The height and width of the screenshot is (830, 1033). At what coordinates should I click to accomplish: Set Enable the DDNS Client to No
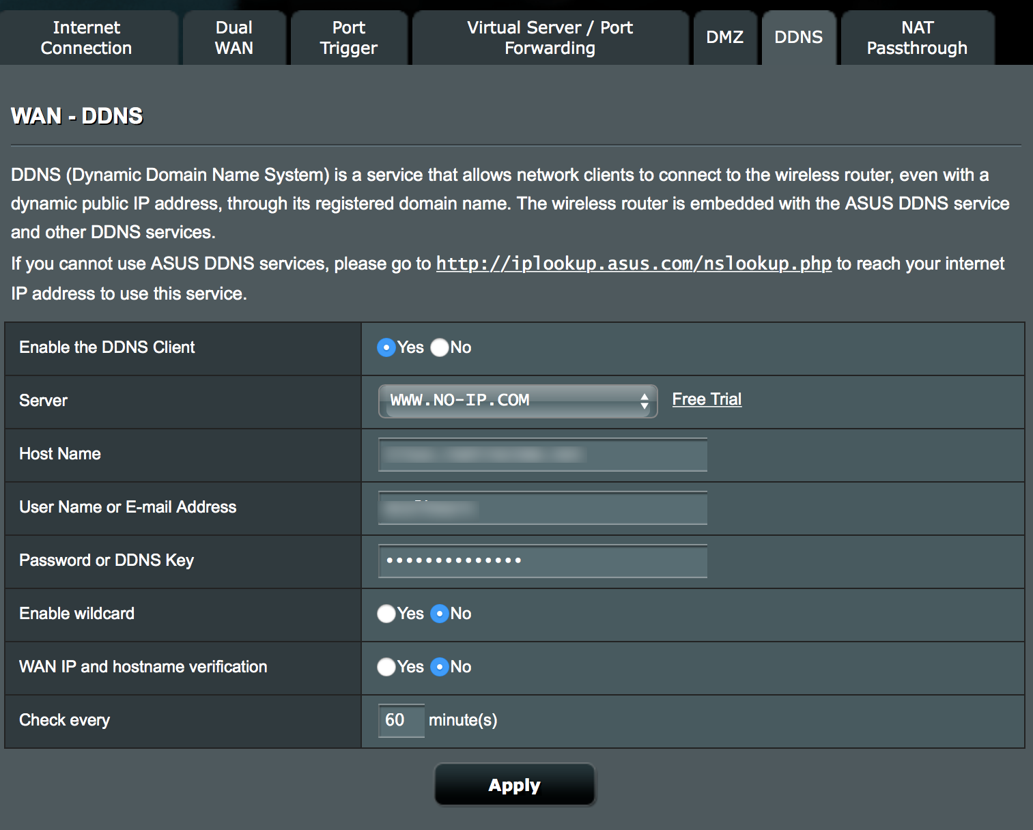440,347
